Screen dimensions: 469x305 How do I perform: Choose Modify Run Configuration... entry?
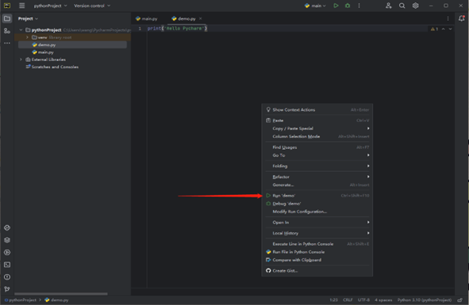pos(317,212)
